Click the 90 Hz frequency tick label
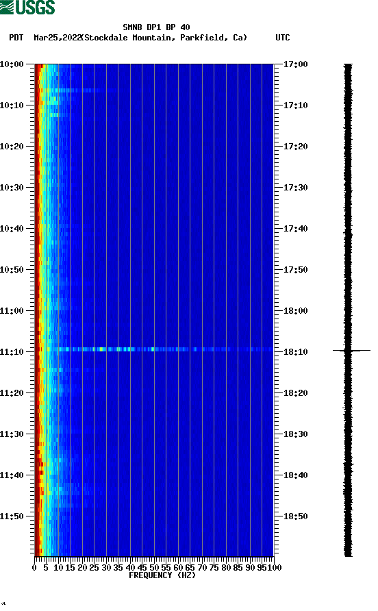The height and width of the screenshot is (611, 378). [x=250, y=568]
